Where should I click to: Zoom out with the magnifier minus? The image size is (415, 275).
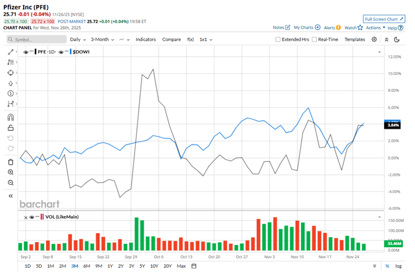point(10,183)
